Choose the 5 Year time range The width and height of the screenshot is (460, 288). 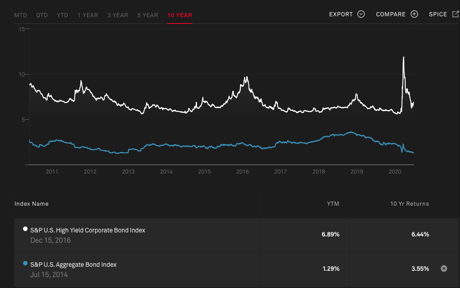(148, 15)
